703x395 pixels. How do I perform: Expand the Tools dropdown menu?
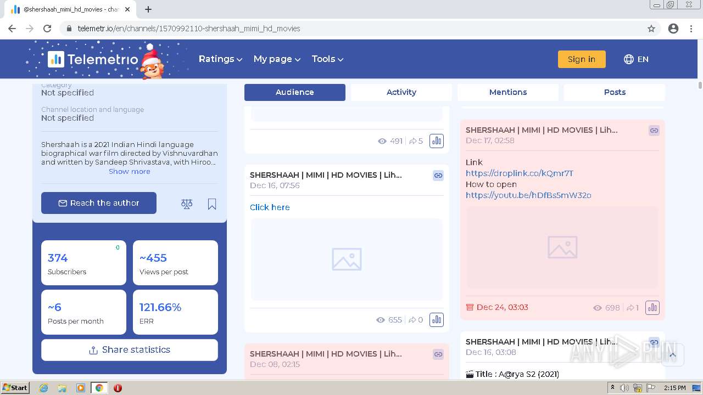pyautogui.click(x=327, y=59)
